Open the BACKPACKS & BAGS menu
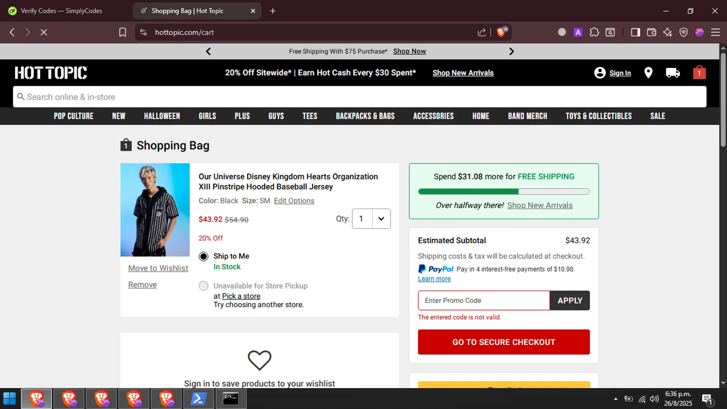Image resolution: width=727 pixels, height=409 pixels. pos(365,116)
